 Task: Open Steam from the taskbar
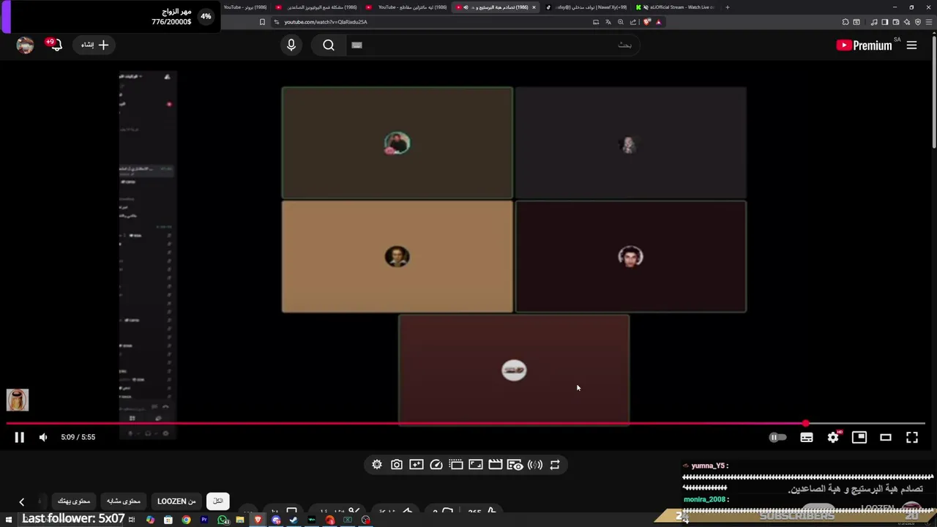point(294,520)
